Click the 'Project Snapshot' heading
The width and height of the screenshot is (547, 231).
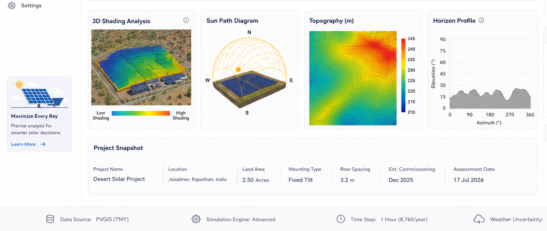click(x=118, y=148)
